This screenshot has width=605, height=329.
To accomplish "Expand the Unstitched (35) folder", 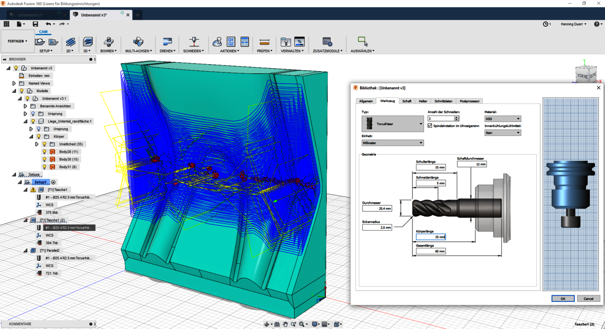I will [x=37, y=144].
